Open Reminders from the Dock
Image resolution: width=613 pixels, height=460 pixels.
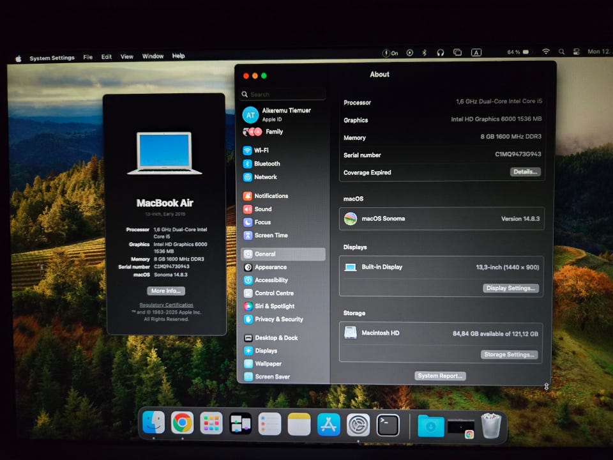269,424
